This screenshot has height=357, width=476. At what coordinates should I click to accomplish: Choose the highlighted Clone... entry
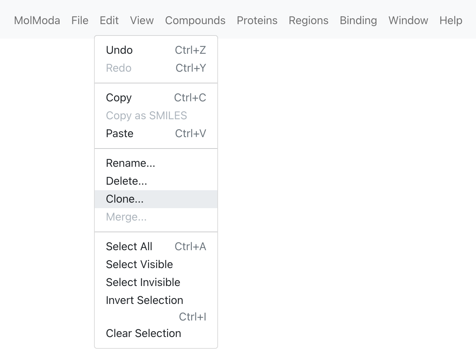tap(156, 199)
